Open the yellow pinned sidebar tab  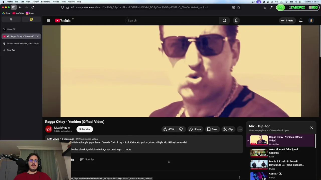click(x=31, y=19)
